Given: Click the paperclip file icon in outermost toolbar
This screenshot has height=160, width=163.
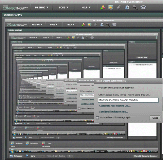Looking at the screenshot, I should (119, 8).
